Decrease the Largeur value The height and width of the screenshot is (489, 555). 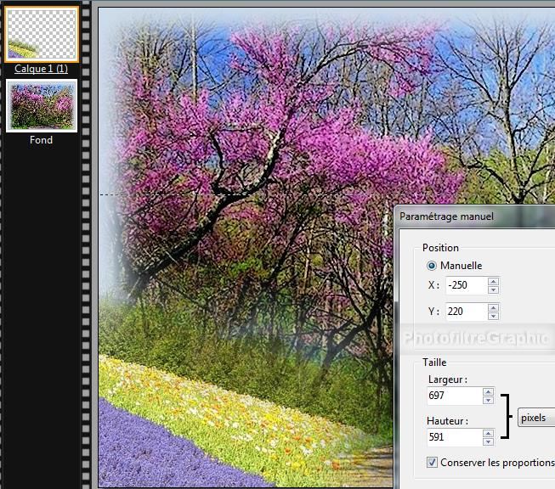click(x=489, y=400)
